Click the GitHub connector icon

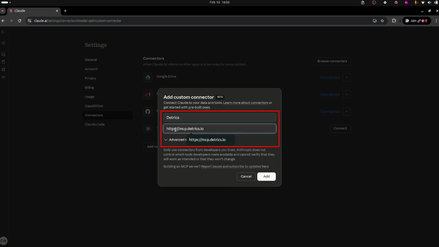coord(148,111)
